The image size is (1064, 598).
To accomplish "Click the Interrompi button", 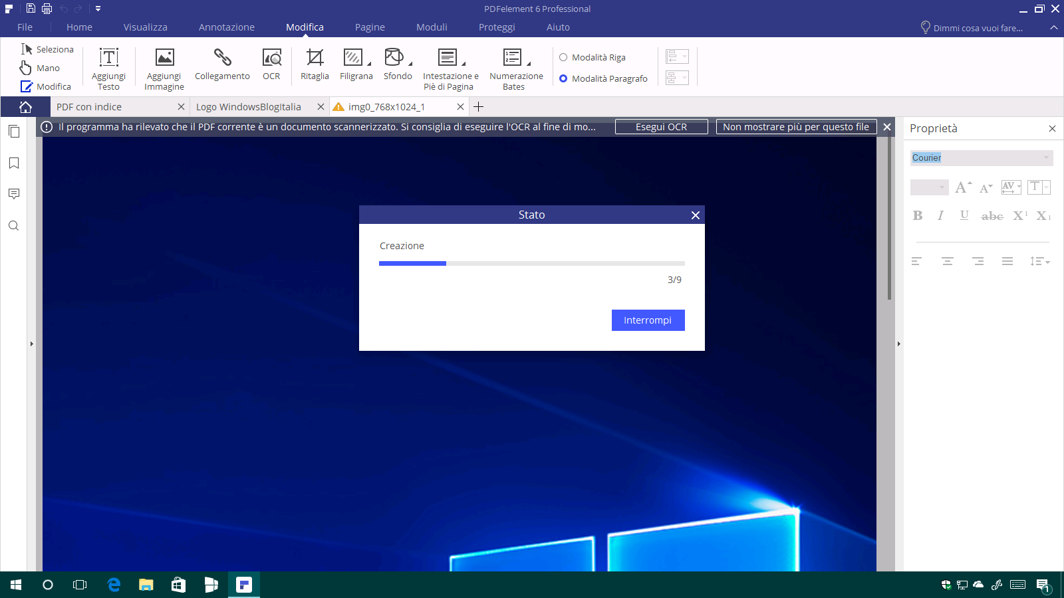I will tap(648, 320).
